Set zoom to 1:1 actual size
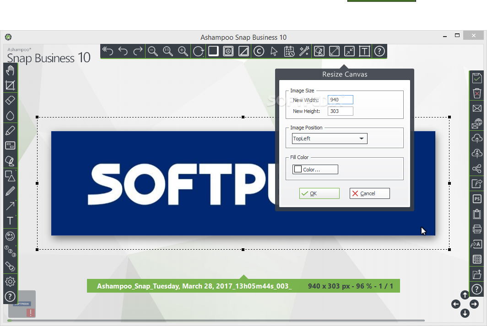The width and height of the screenshot is (487, 326). tap(168, 51)
